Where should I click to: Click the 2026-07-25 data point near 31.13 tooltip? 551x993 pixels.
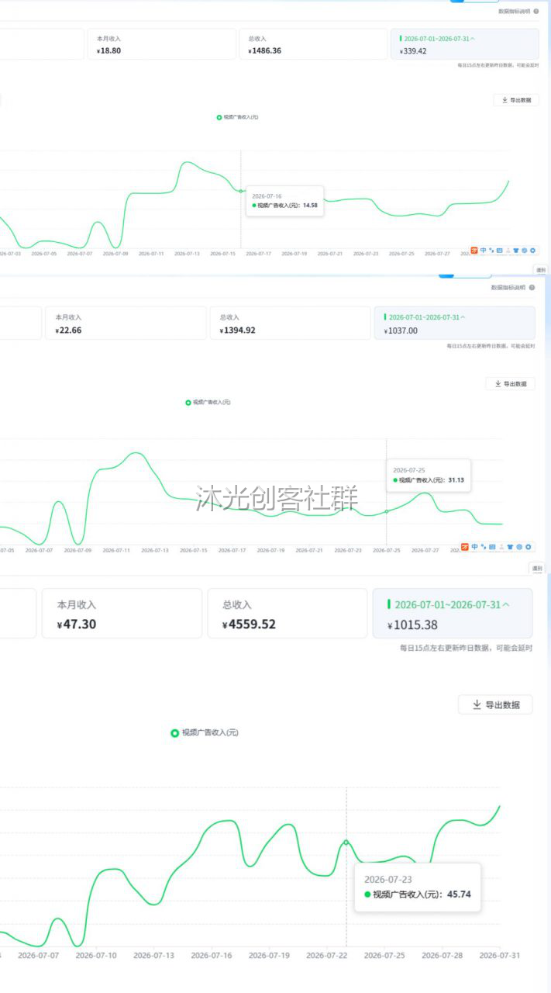click(x=387, y=511)
